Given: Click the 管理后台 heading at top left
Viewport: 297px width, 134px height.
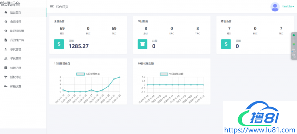Looking at the screenshot, I should pyautogui.click(x=10, y=4).
